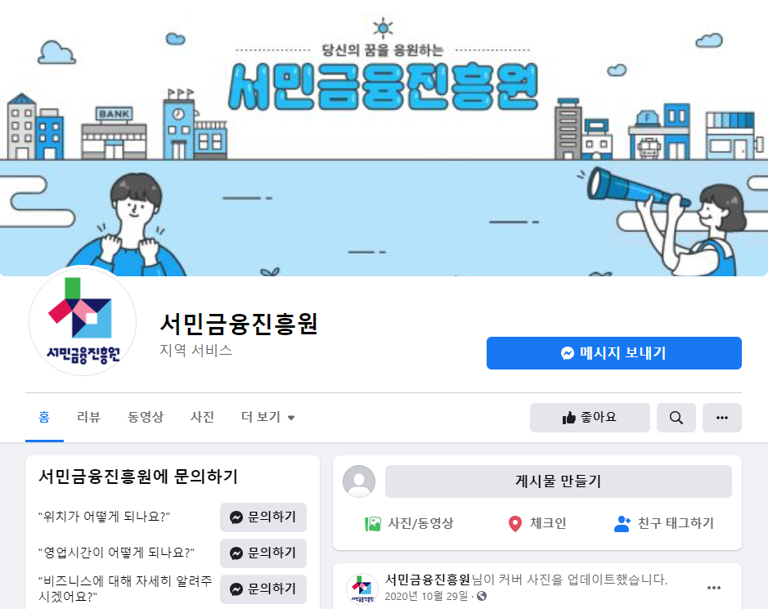768x609 pixels.
Task: Click the search magnifier icon button
Action: 676,418
